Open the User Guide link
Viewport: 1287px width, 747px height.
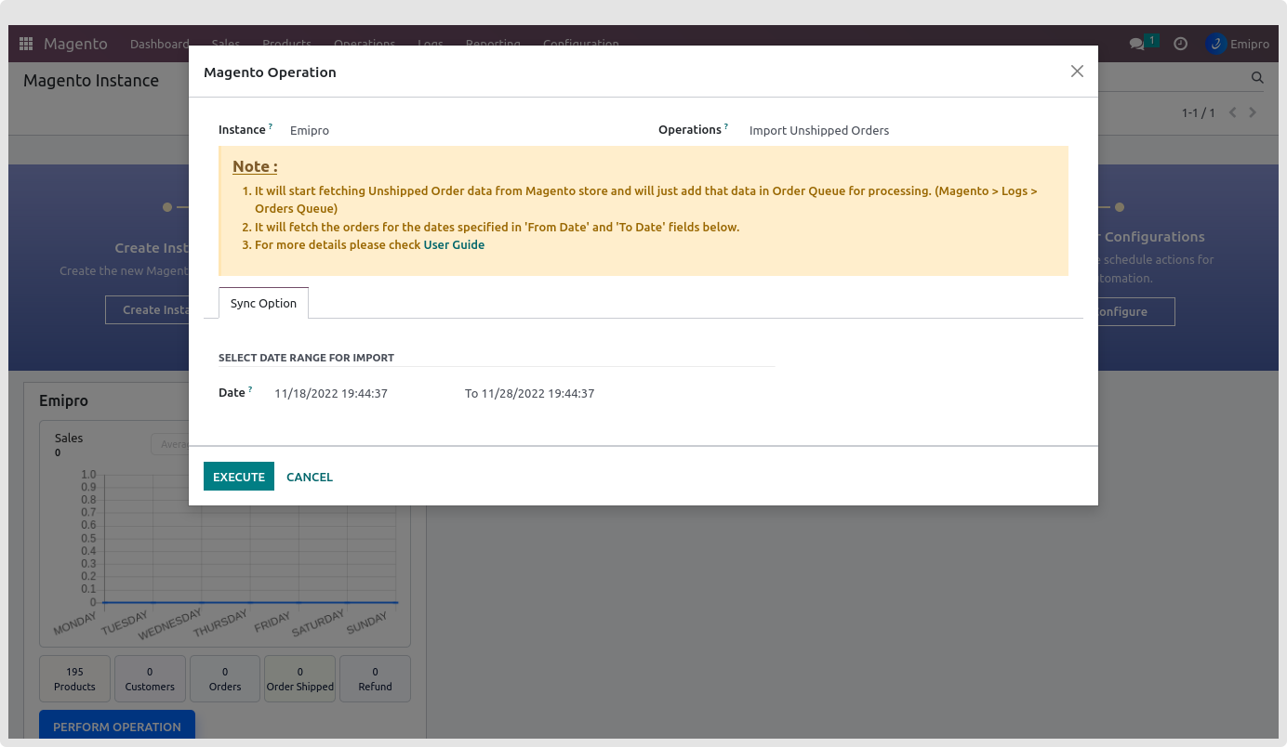(454, 245)
